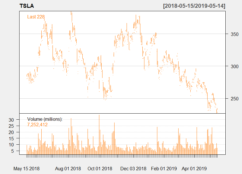The image size is (242, 174).
Task: Select the May 15 2018 date label
Action: point(27,169)
